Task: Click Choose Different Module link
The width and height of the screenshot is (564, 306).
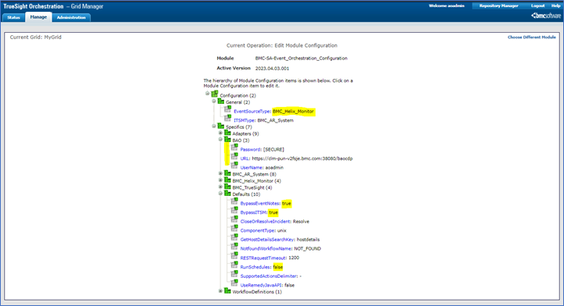Action: pyautogui.click(x=532, y=37)
